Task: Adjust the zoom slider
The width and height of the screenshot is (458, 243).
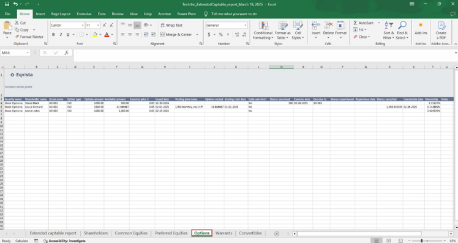Action: click(422, 241)
